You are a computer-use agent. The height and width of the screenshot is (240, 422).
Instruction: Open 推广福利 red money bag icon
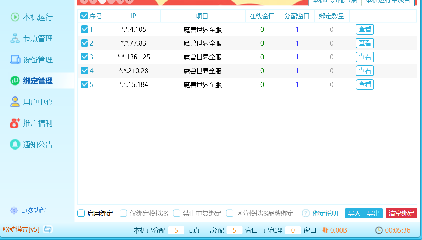click(15, 123)
